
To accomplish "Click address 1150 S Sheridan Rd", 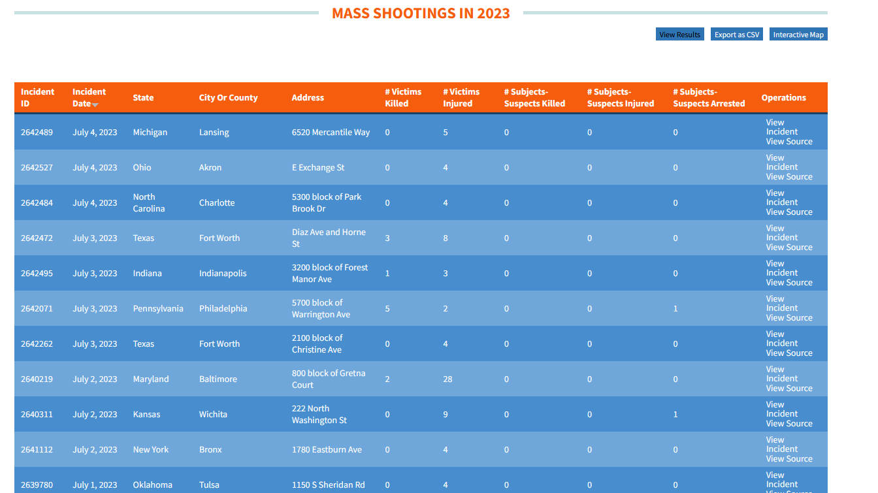I will click(x=329, y=485).
